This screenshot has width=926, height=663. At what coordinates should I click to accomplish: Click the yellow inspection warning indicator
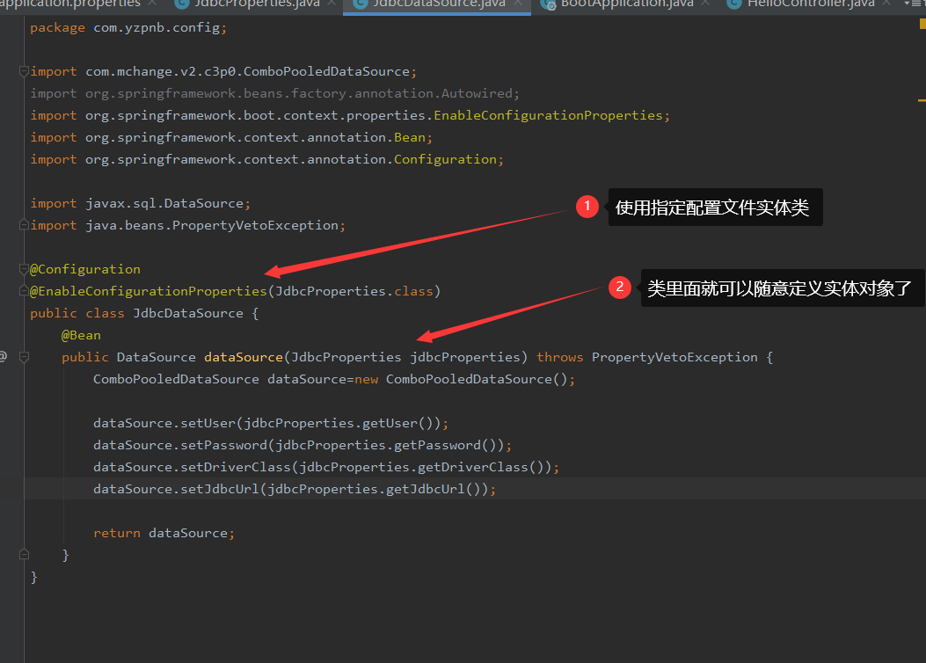[x=922, y=25]
